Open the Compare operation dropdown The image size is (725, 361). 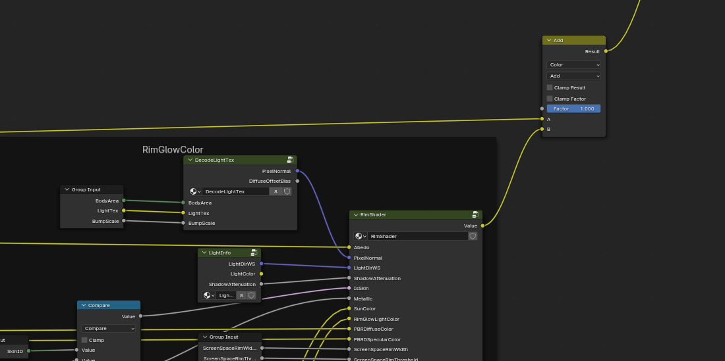[109, 328]
